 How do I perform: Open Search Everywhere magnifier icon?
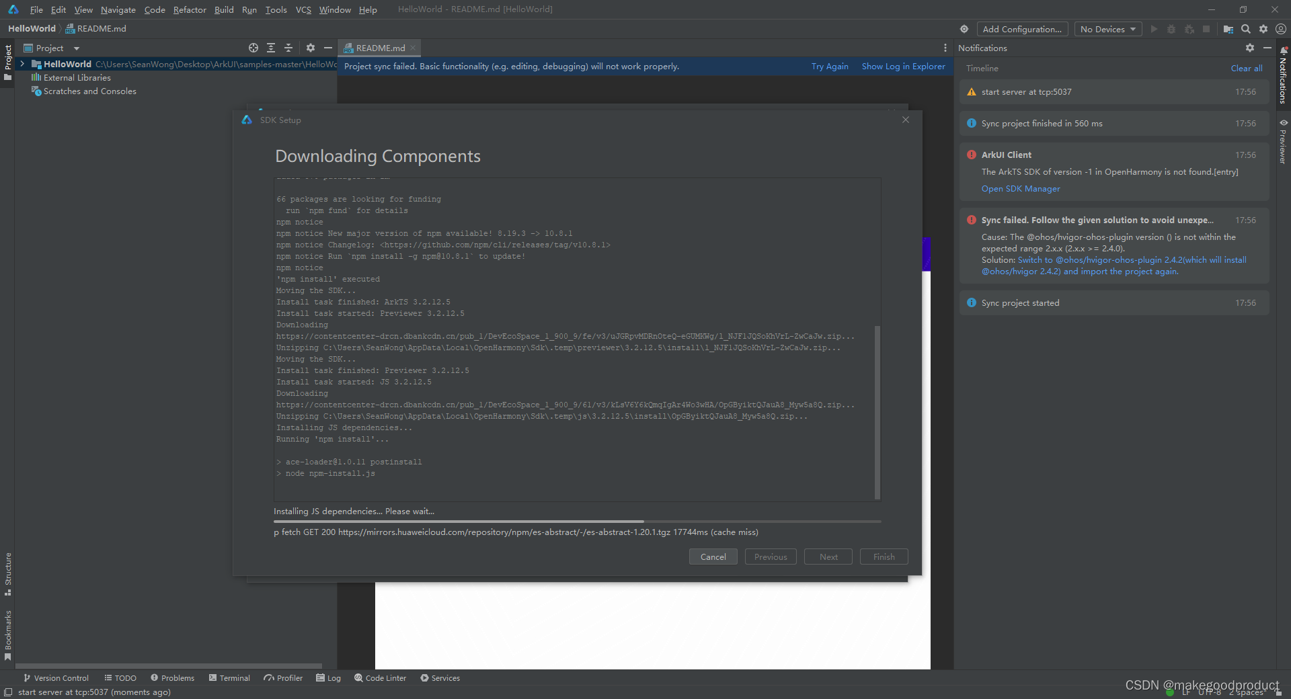[x=1246, y=29]
